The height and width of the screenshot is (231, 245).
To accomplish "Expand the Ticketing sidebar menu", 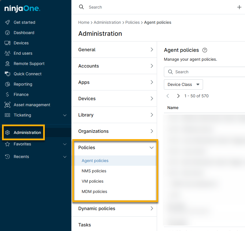I will (x=65, y=115).
